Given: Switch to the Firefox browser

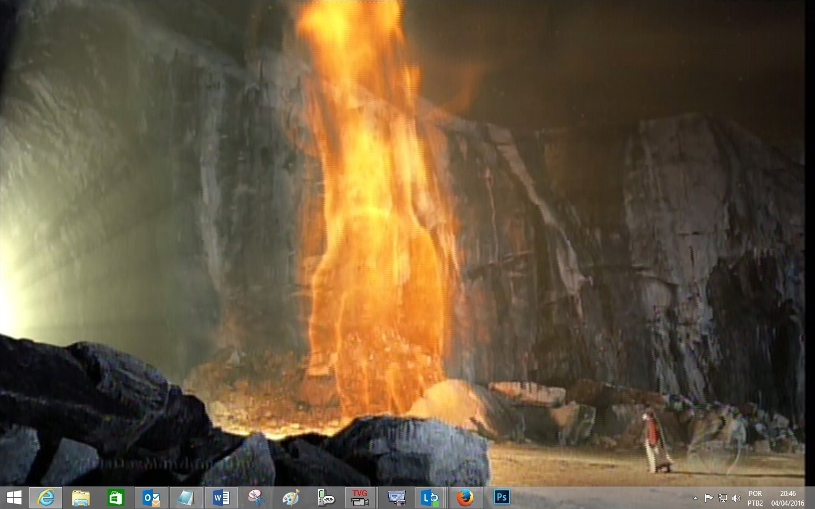Looking at the screenshot, I should tap(465, 498).
